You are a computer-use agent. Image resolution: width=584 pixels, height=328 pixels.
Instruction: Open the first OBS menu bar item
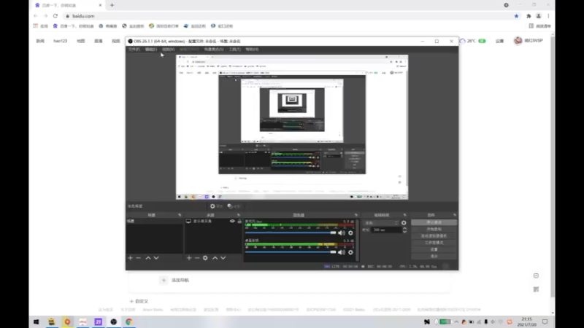[134, 49]
